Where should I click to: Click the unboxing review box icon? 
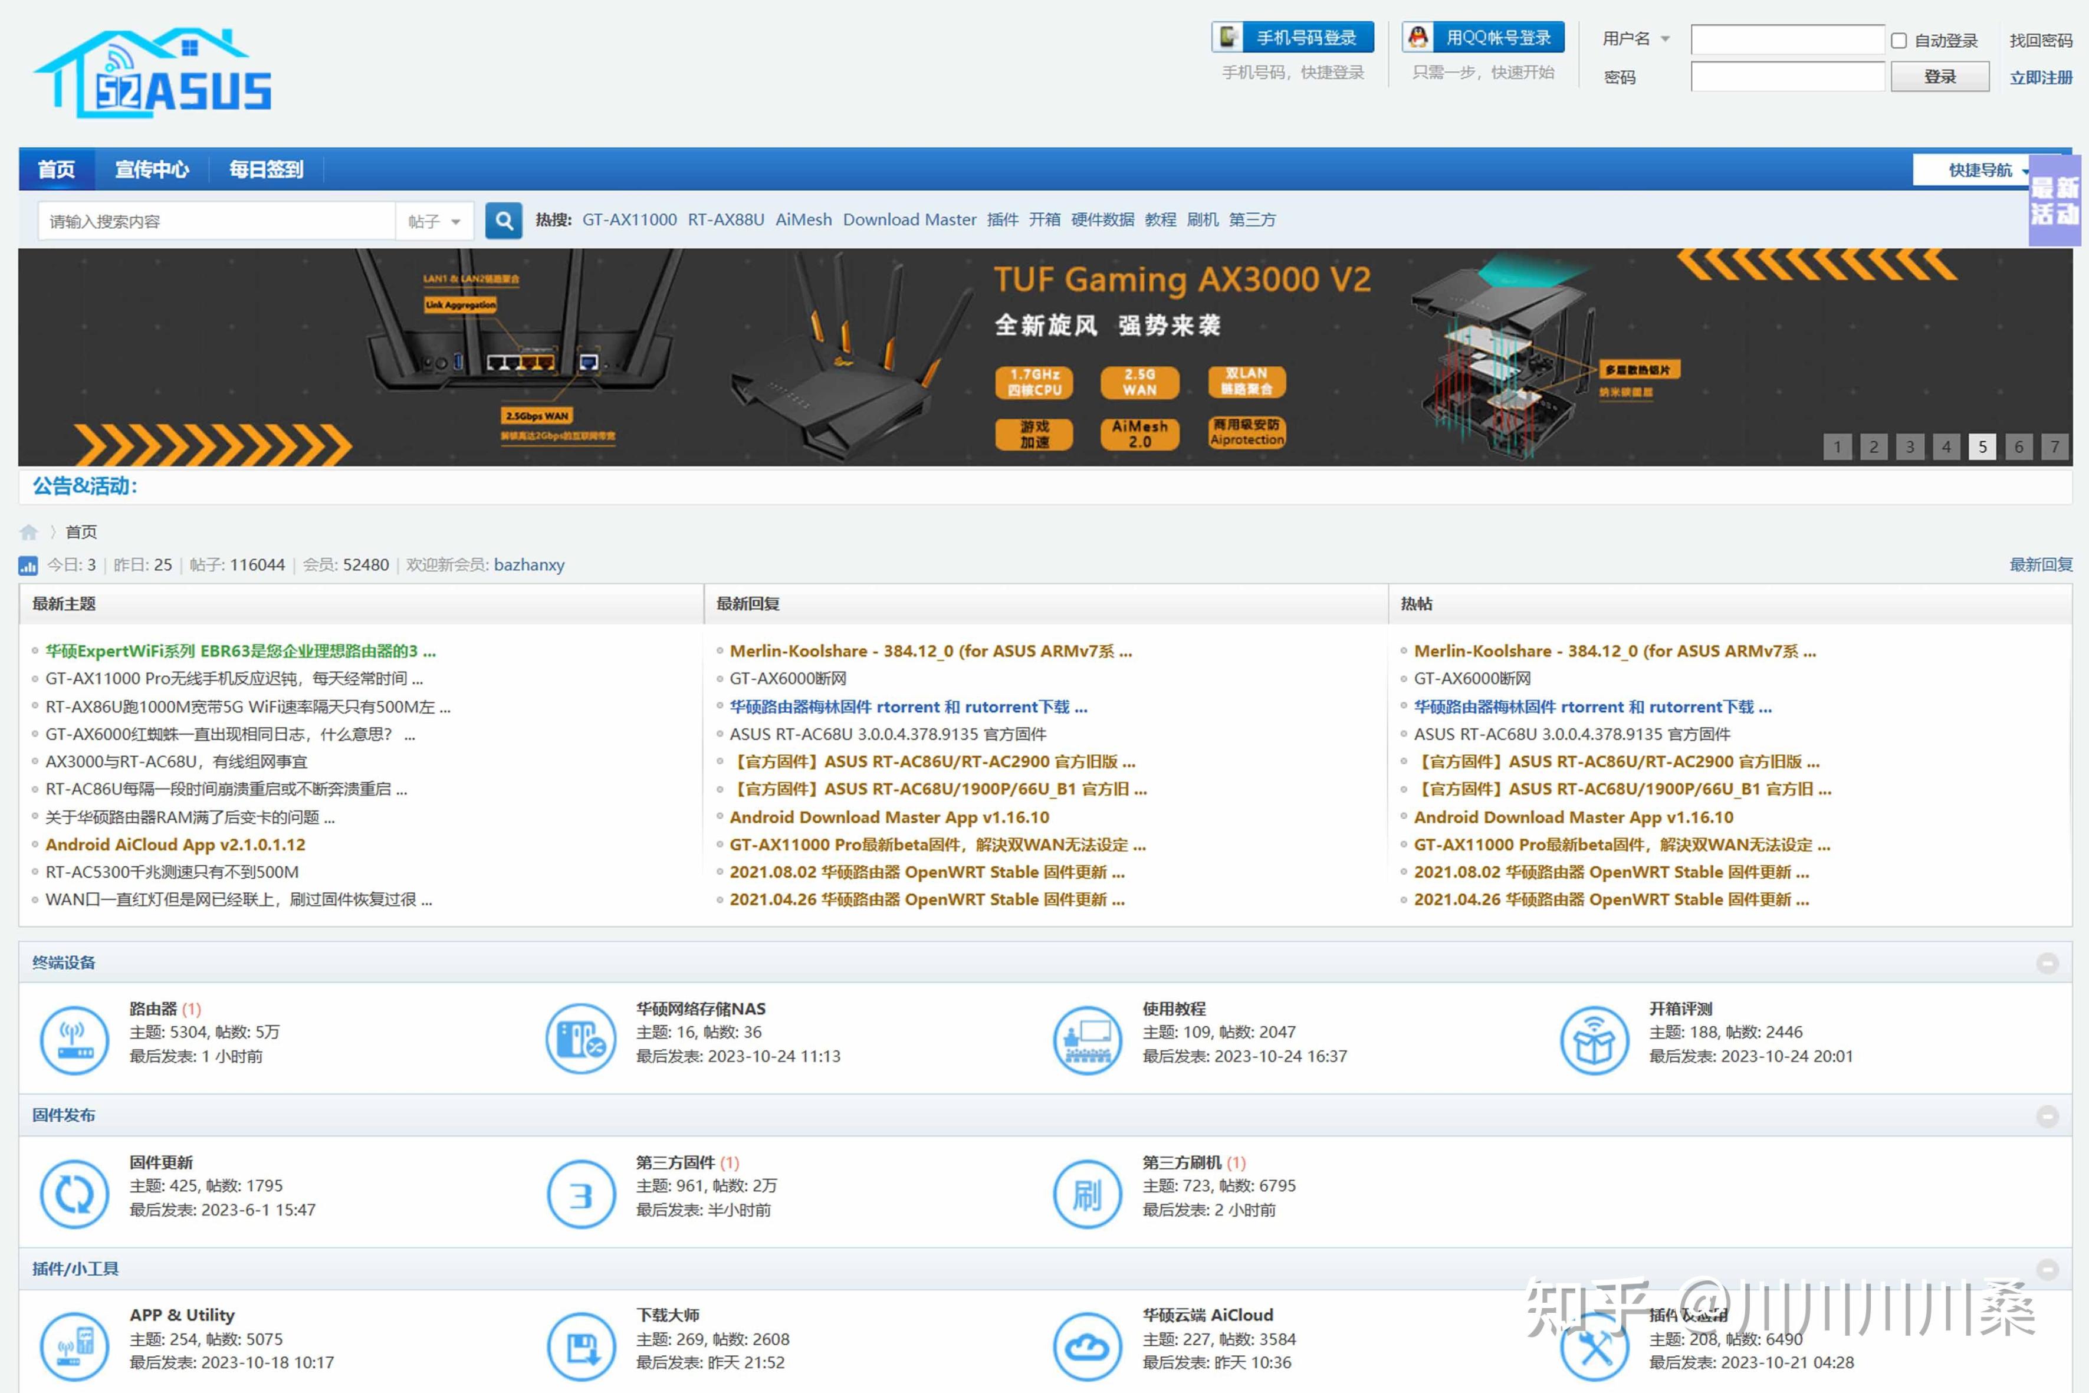1594,1040
